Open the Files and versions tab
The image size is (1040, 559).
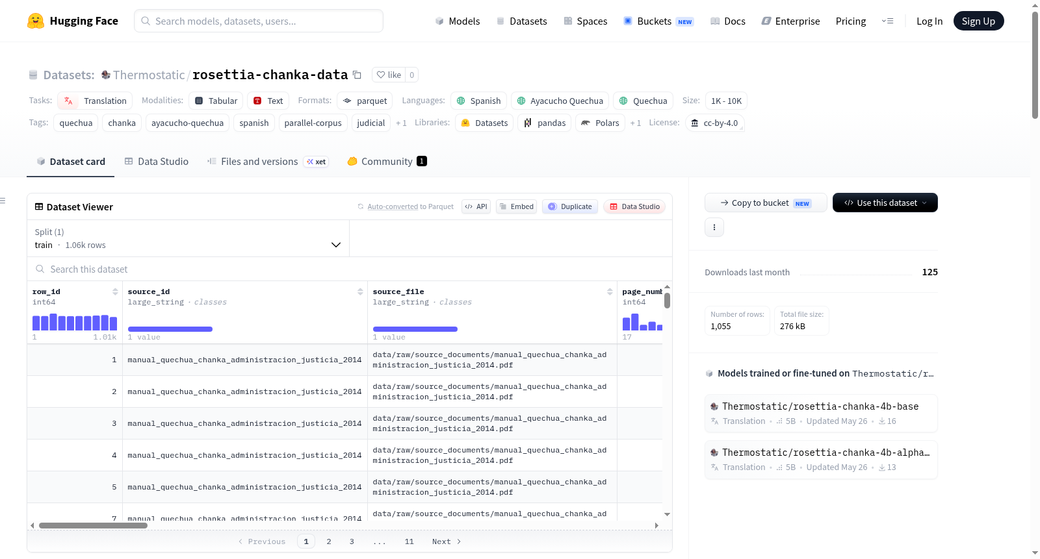point(268,162)
